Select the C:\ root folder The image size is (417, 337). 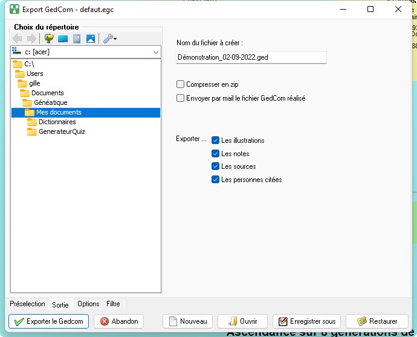pyautogui.click(x=24, y=64)
